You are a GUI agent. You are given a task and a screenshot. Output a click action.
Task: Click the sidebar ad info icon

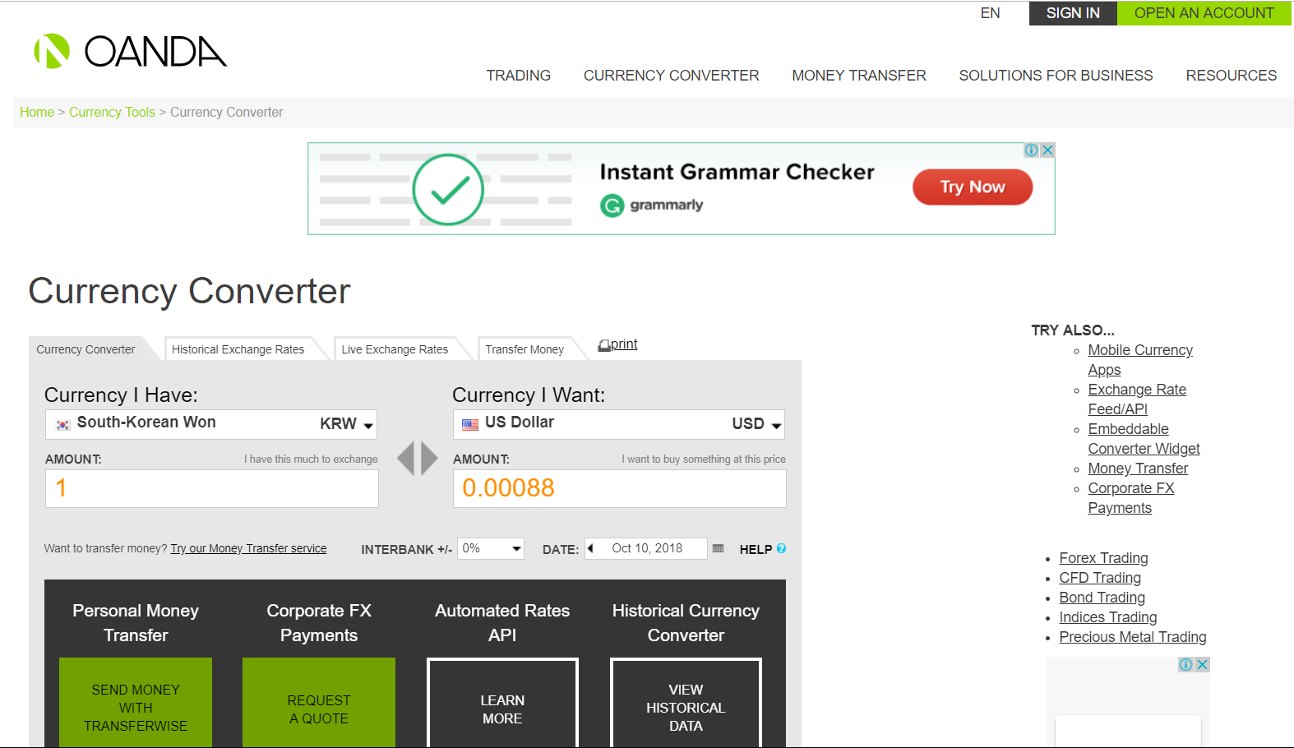1186,664
